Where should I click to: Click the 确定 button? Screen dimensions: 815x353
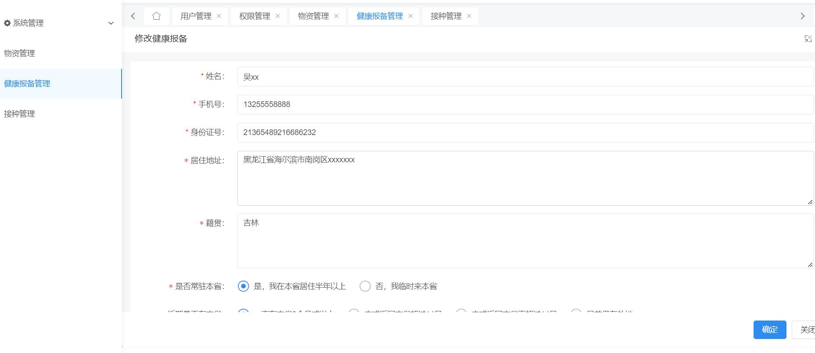(x=770, y=330)
